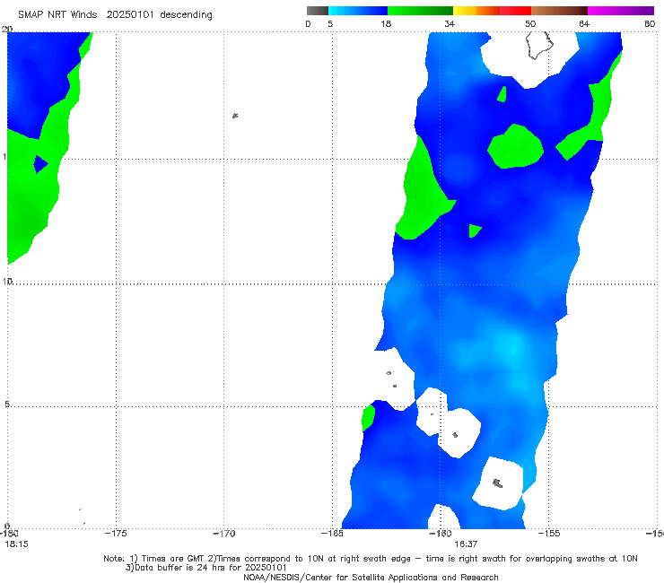Click the gray segment of the color bar

tap(318, 11)
